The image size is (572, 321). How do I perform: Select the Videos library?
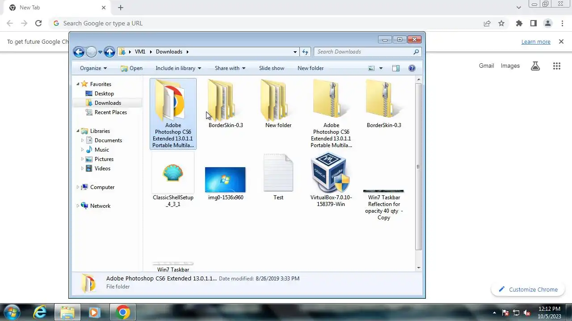click(102, 169)
